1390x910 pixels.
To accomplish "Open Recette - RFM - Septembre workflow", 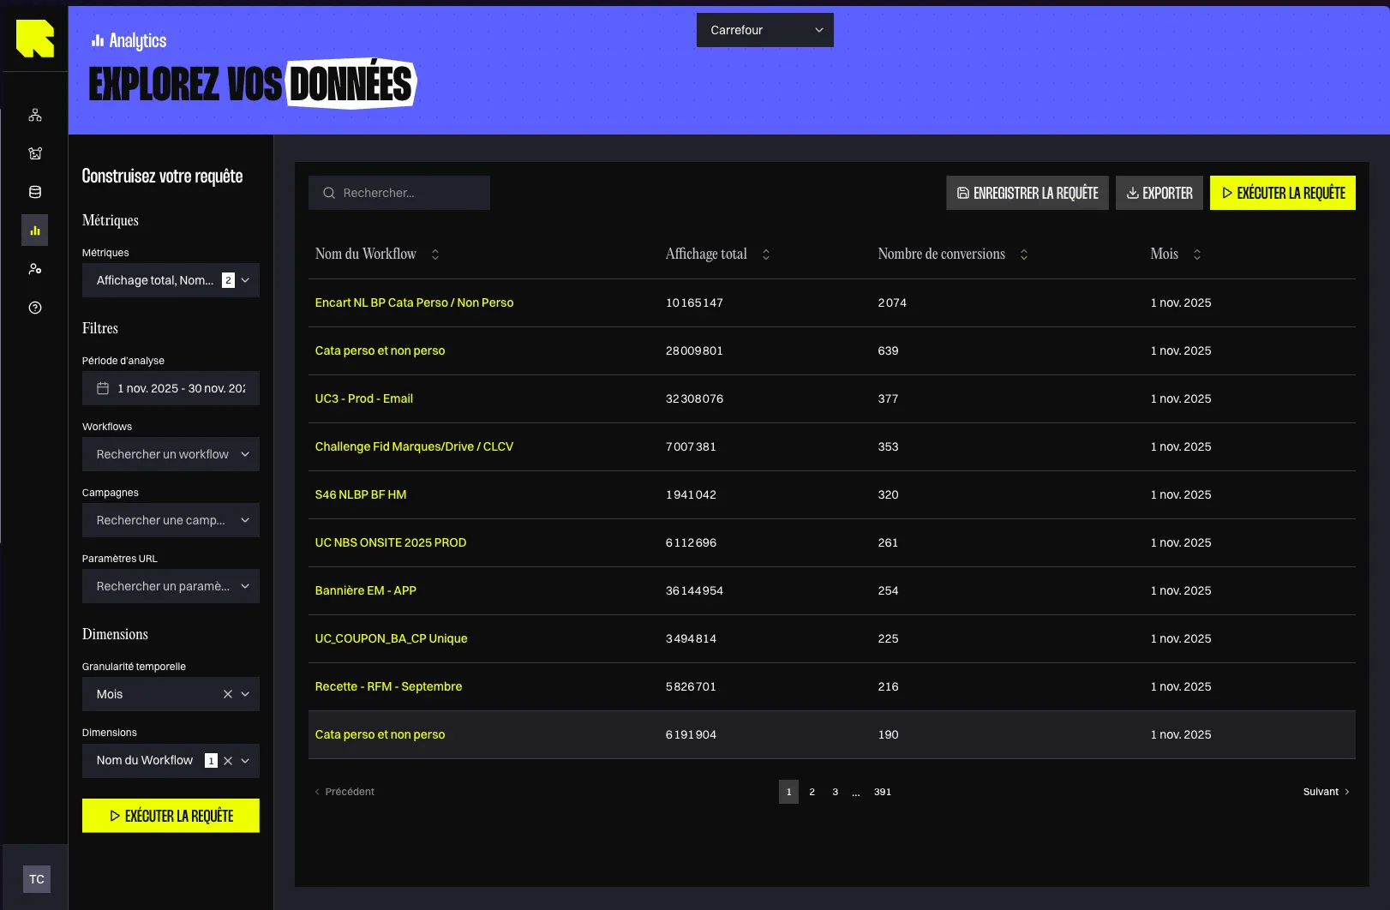I will pyautogui.click(x=388, y=686).
